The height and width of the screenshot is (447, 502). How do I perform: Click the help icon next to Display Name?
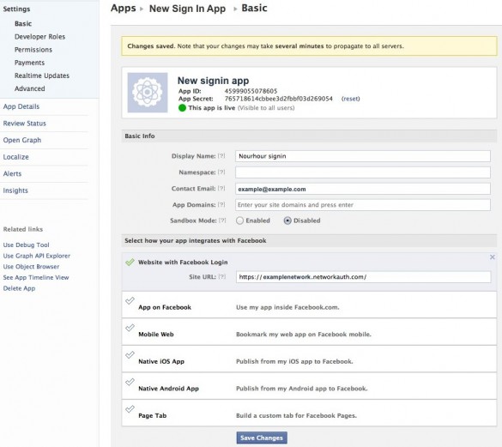221,156
